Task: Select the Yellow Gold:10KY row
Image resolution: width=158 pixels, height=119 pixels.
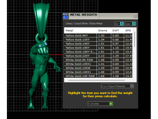Action: point(98,40)
